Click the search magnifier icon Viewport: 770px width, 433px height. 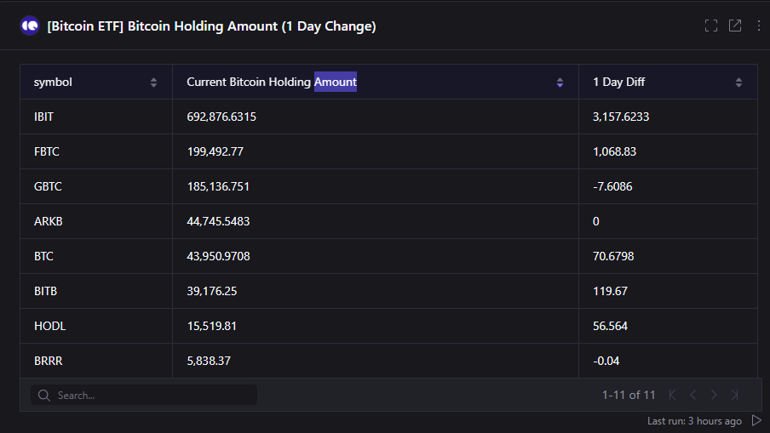[44, 396]
